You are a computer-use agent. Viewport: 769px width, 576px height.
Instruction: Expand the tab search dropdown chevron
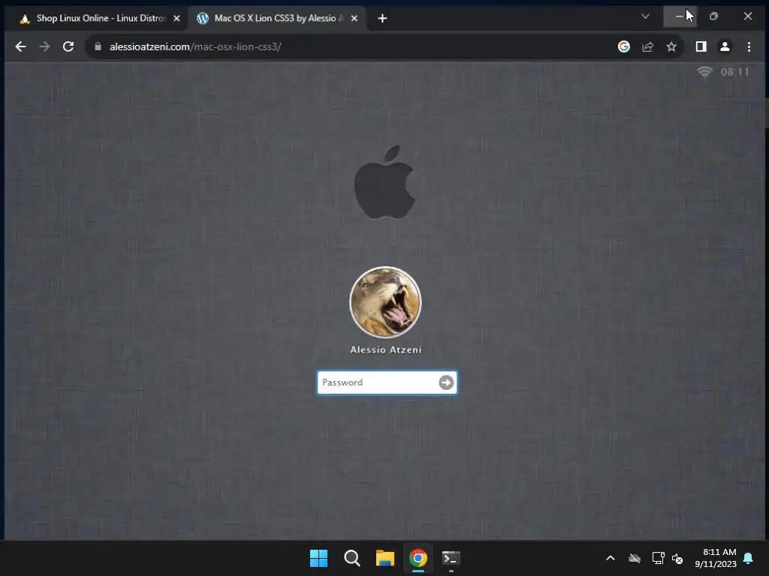point(645,16)
